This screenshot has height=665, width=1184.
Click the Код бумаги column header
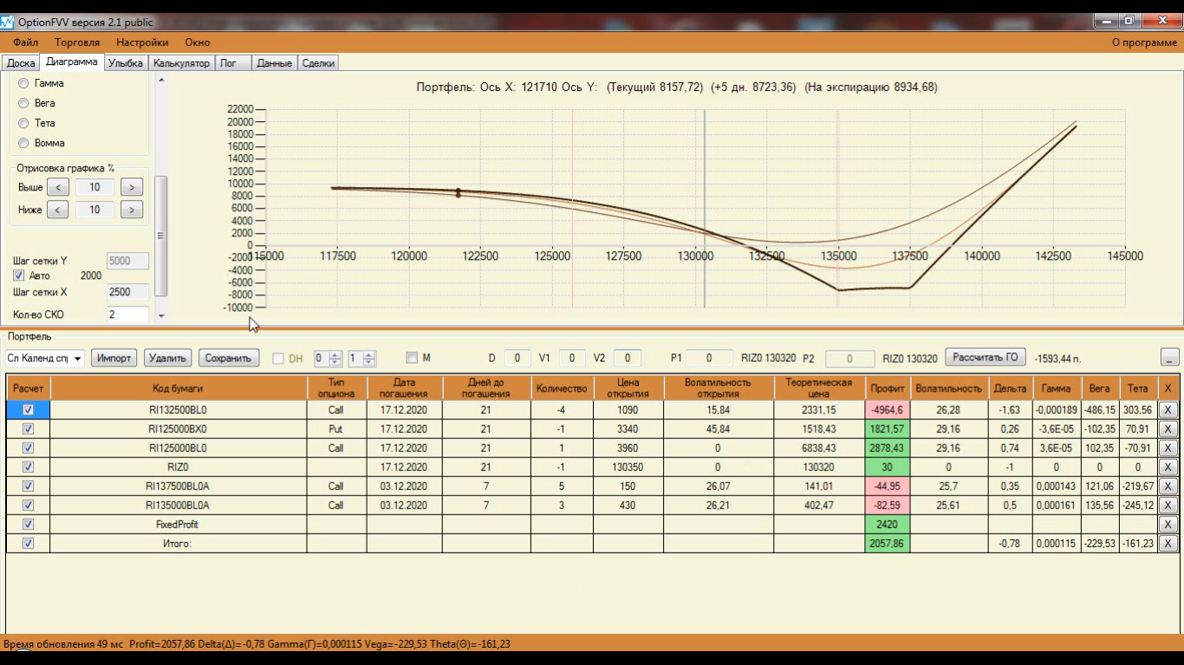[179, 388]
